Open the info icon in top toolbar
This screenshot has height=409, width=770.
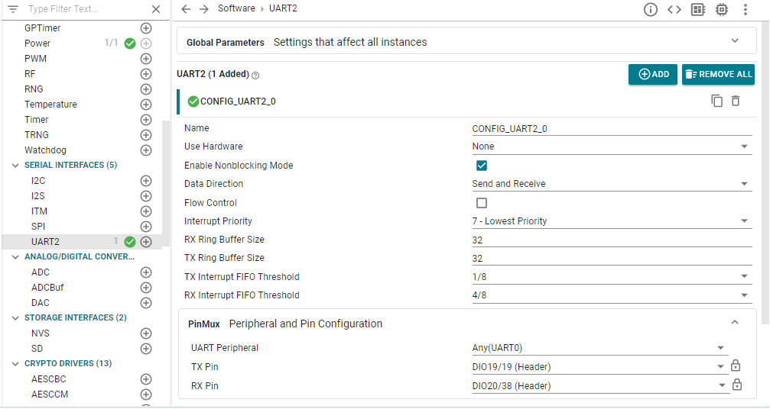[650, 10]
